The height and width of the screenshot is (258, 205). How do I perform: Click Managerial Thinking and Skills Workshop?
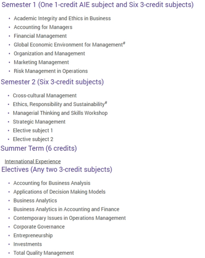click(x=60, y=113)
